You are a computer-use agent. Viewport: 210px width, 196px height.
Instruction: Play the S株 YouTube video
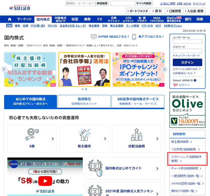click(x=45, y=181)
